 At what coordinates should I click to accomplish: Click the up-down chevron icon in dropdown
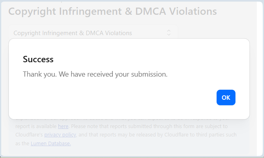[169, 33]
